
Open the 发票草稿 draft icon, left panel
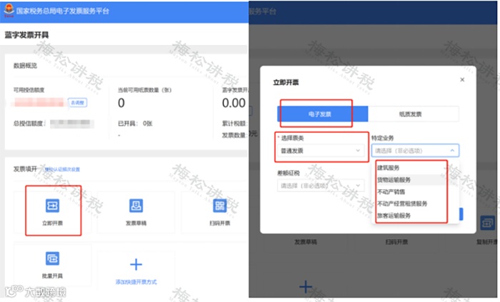tap(136, 206)
